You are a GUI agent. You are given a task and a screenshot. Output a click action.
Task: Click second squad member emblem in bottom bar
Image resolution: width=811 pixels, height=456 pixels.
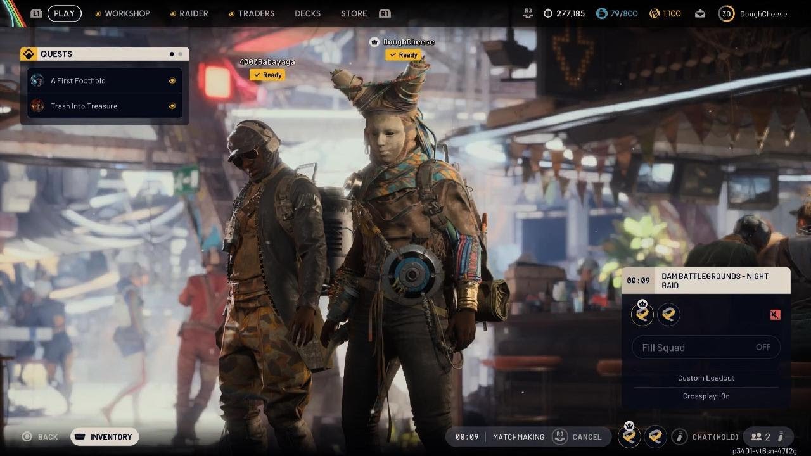click(x=656, y=436)
